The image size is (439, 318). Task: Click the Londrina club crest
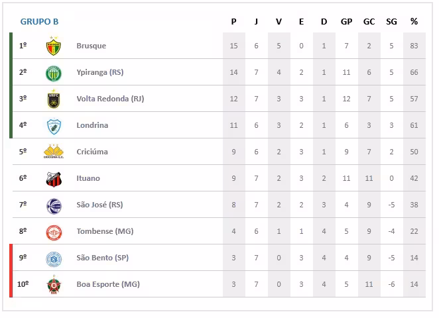(54, 126)
